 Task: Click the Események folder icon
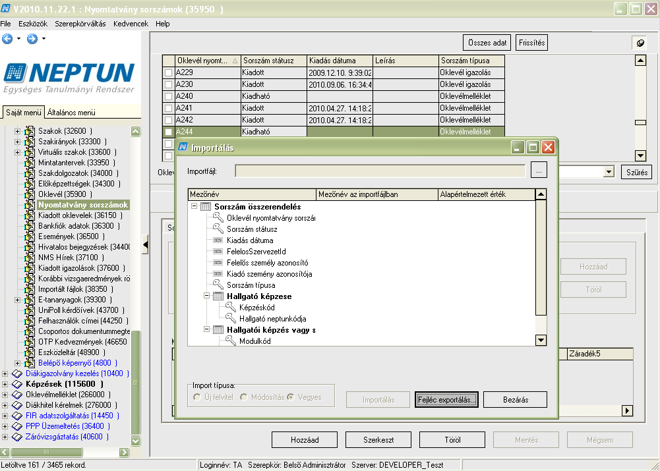click(x=30, y=236)
